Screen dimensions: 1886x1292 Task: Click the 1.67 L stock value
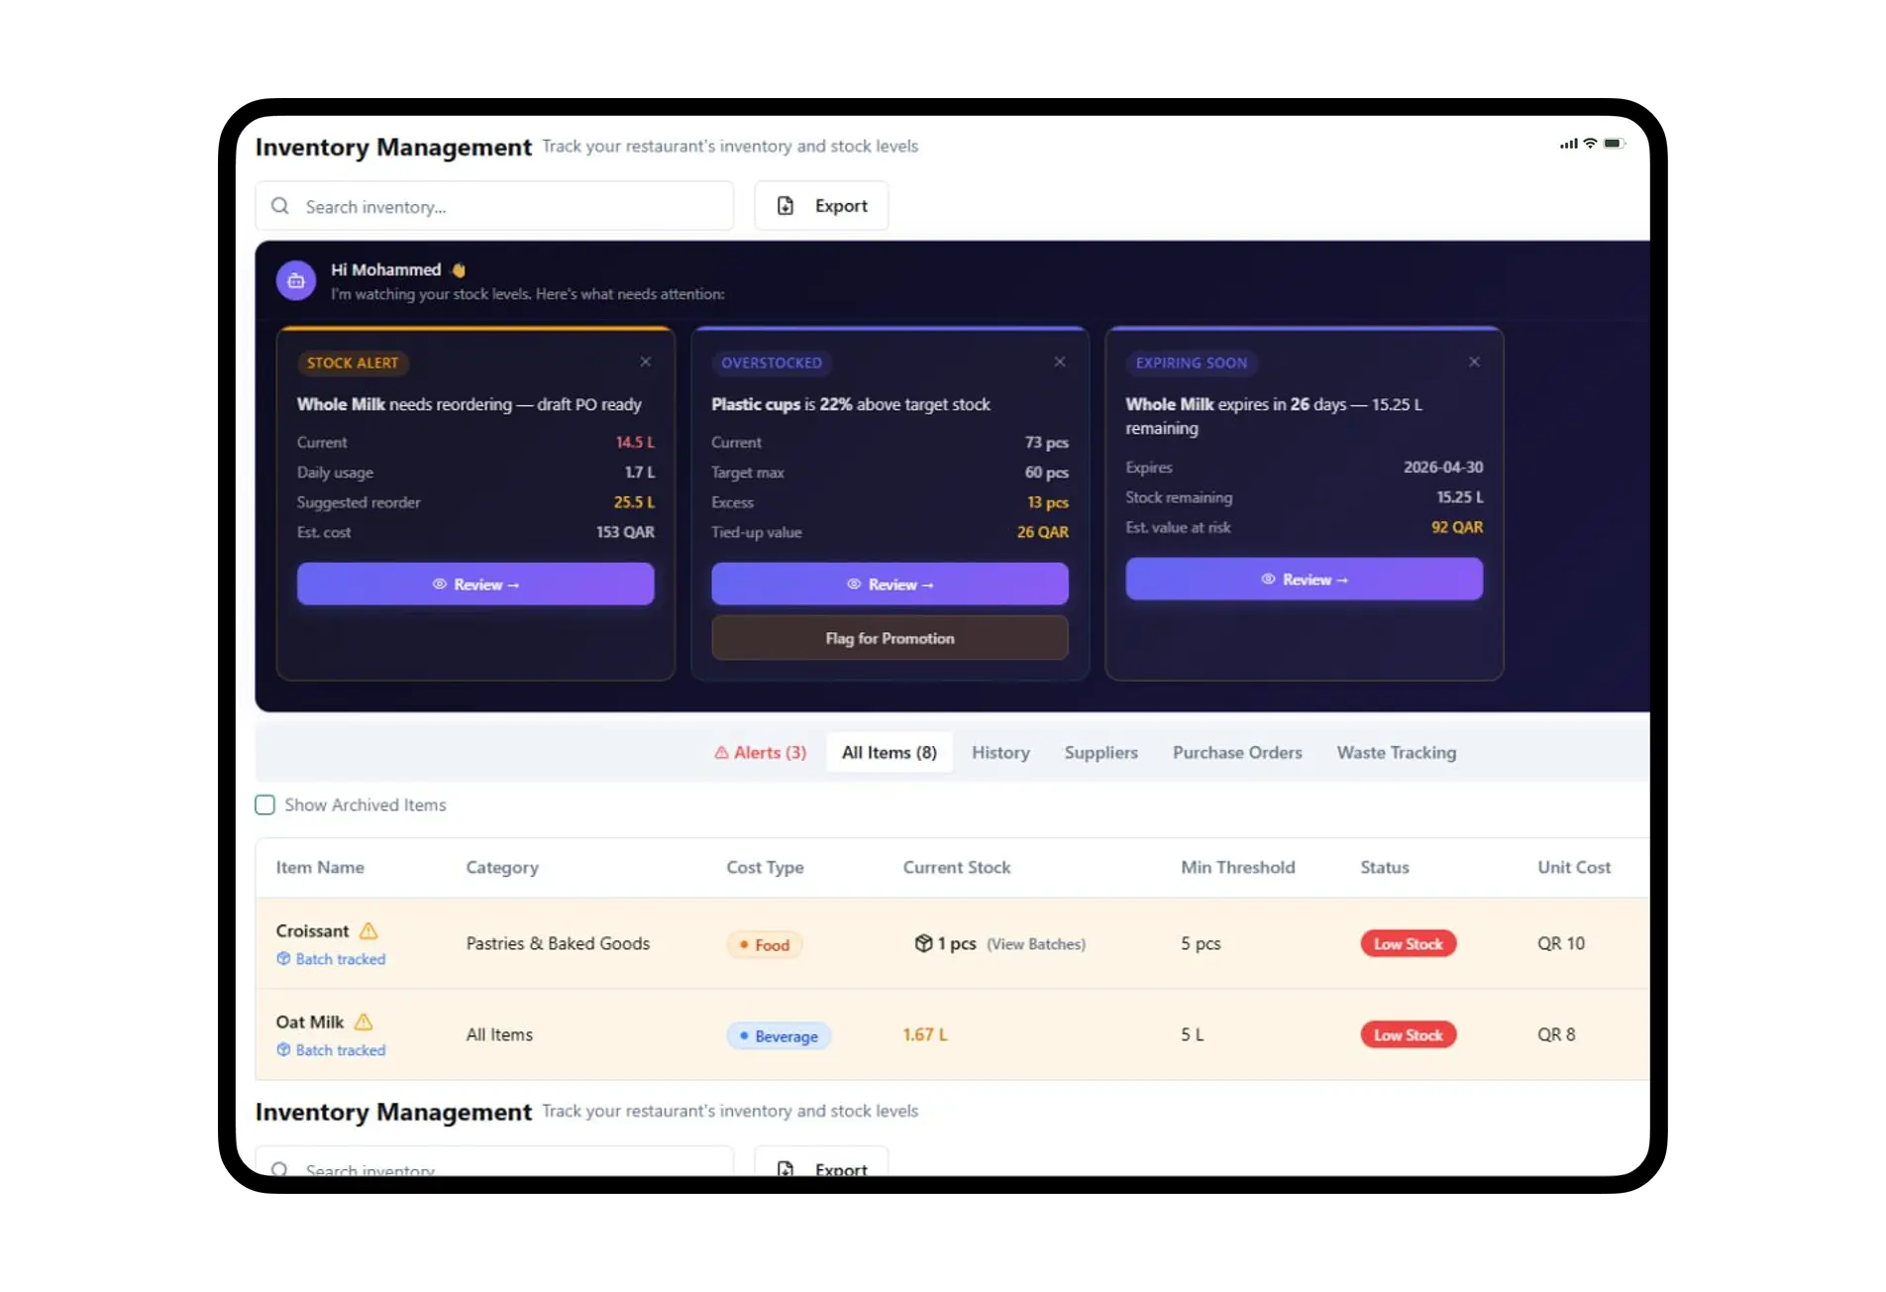pos(925,1035)
